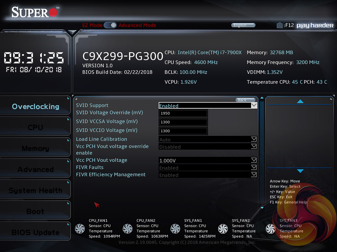
Task: Click the SYS_FAN2 fan icon
Action: (x=223, y=229)
